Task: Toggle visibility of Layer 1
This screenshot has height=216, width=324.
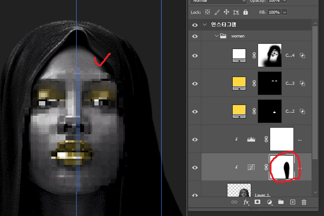Action: click(195, 195)
